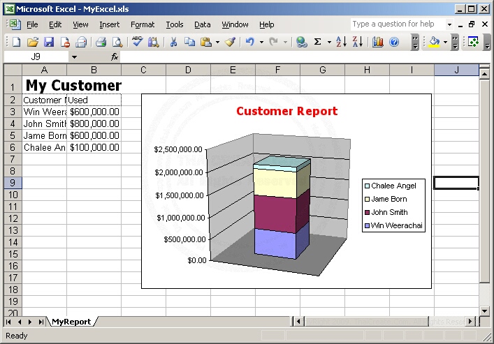Open the Format menu
The height and width of the screenshot is (344, 494).
click(143, 24)
